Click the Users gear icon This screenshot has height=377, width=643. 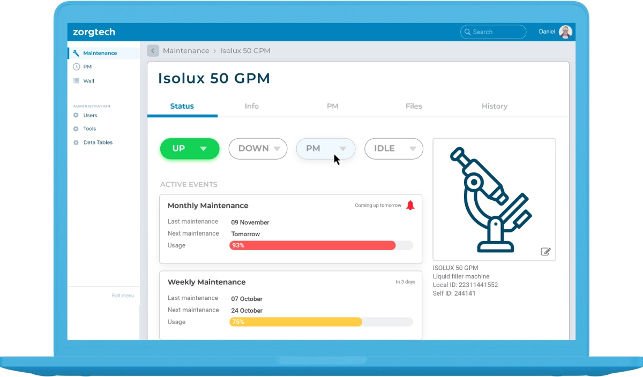(x=76, y=115)
